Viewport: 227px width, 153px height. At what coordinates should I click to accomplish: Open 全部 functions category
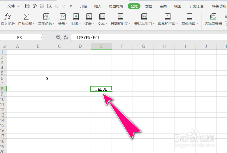click(63, 20)
